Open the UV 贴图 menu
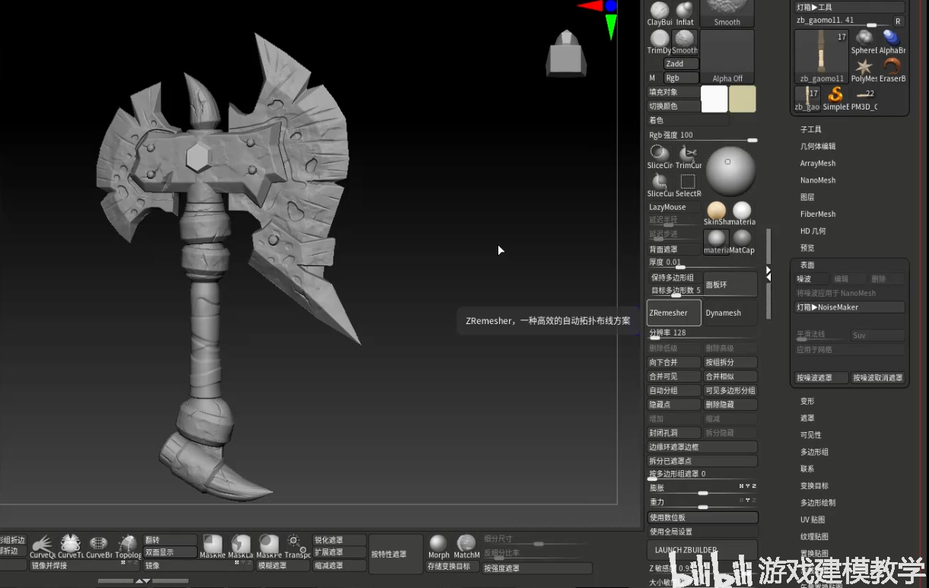Image resolution: width=929 pixels, height=588 pixels. tap(813, 520)
